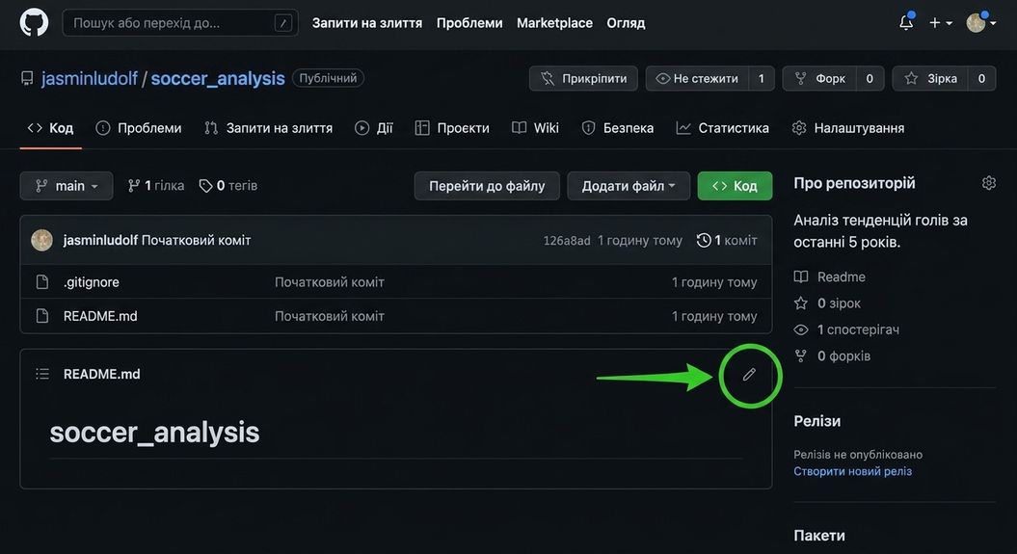
Task: Open the user avatar menu
Action: click(x=980, y=23)
